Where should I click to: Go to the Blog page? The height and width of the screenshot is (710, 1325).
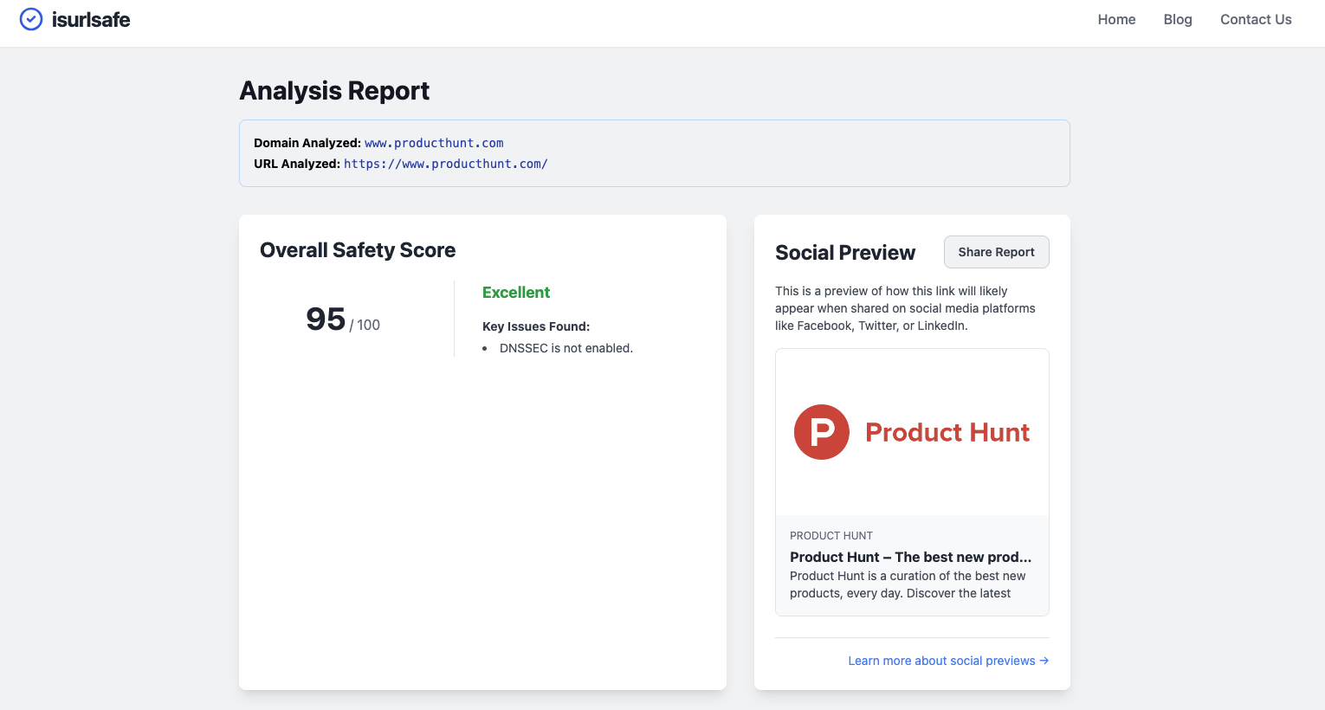(x=1178, y=19)
